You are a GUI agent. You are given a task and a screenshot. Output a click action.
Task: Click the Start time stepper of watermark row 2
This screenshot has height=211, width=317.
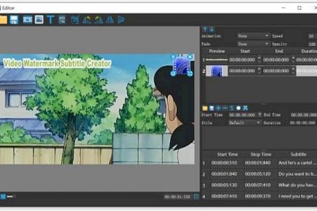[x=259, y=71]
